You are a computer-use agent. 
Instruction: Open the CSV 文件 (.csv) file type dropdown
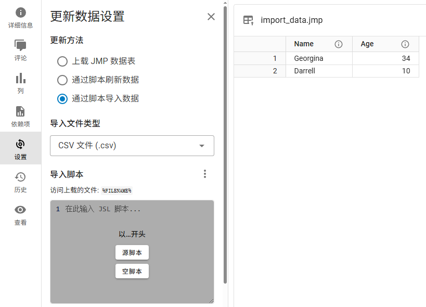click(132, 146)
